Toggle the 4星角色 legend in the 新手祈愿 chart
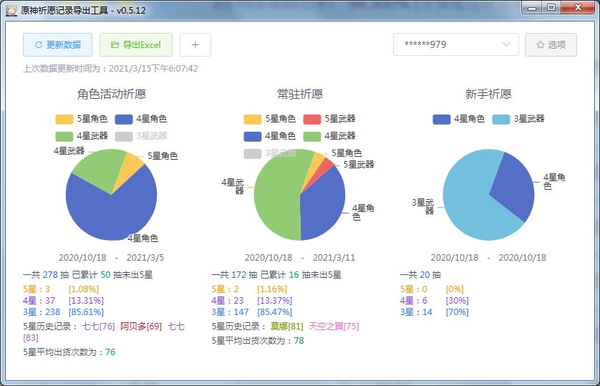The image size is (600, 386). click(458, 119)
